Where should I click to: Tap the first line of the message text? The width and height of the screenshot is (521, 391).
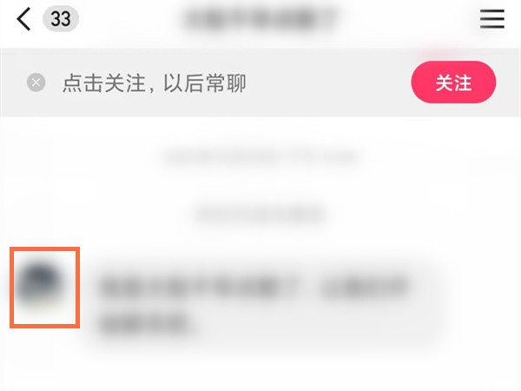click(x=254, y=287)
